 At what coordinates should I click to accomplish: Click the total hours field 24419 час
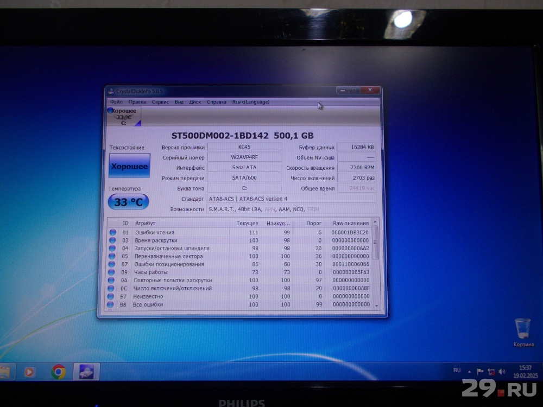point(357,188)
